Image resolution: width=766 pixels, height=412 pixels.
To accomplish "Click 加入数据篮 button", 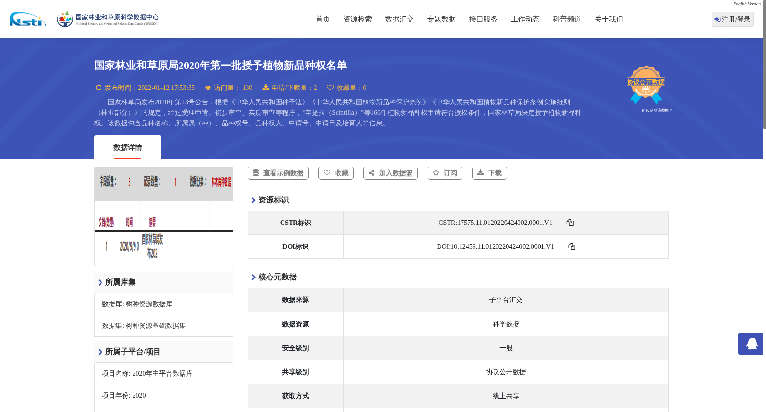I will (x=391, y=173).
